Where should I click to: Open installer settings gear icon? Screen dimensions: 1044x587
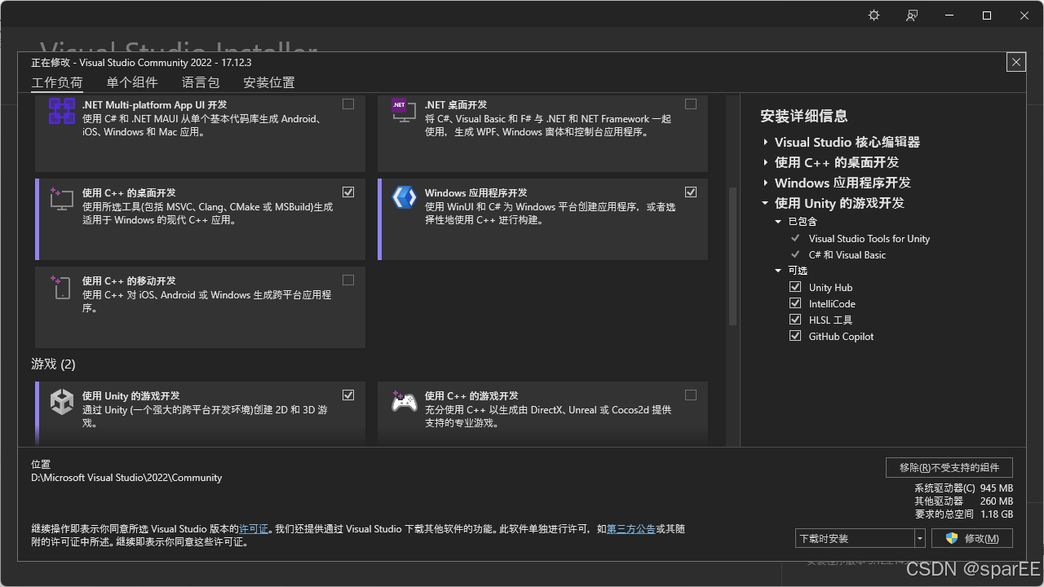[x=874, y=15]
